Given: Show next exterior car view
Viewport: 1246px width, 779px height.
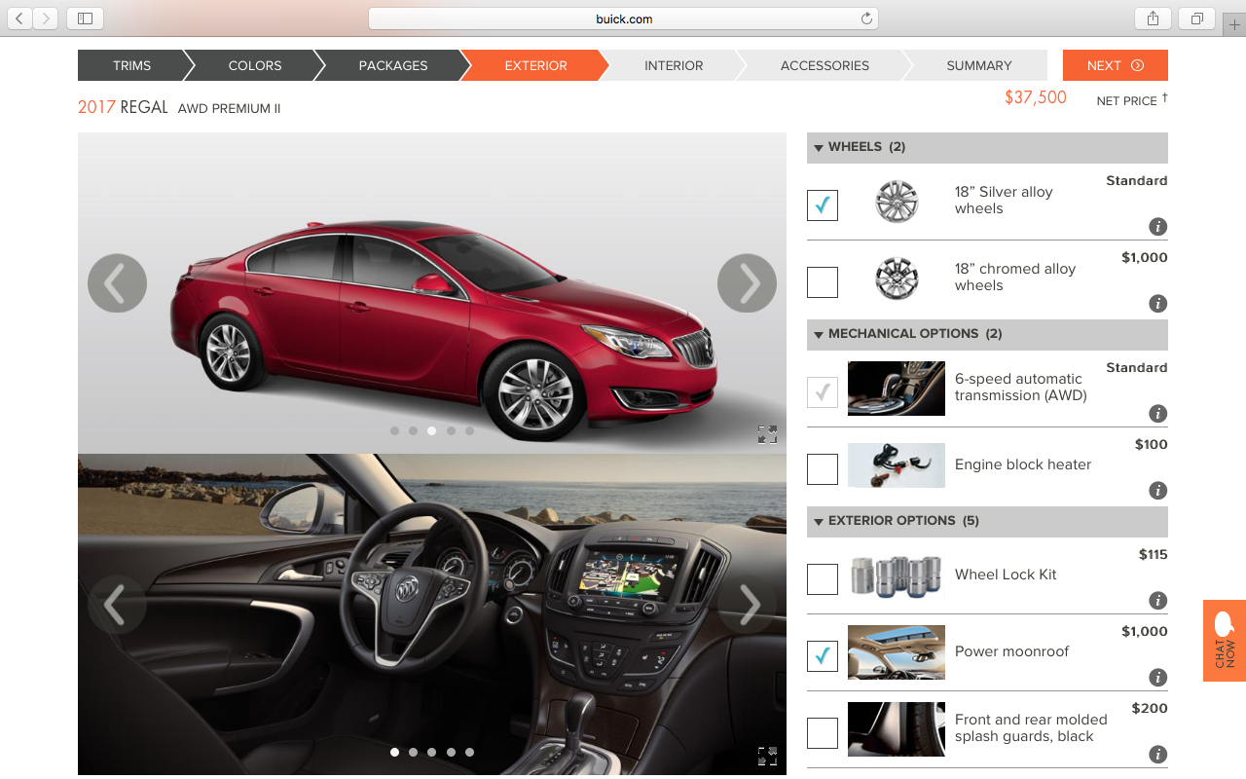Looking at the screenshot, I should tap(747, 283).
